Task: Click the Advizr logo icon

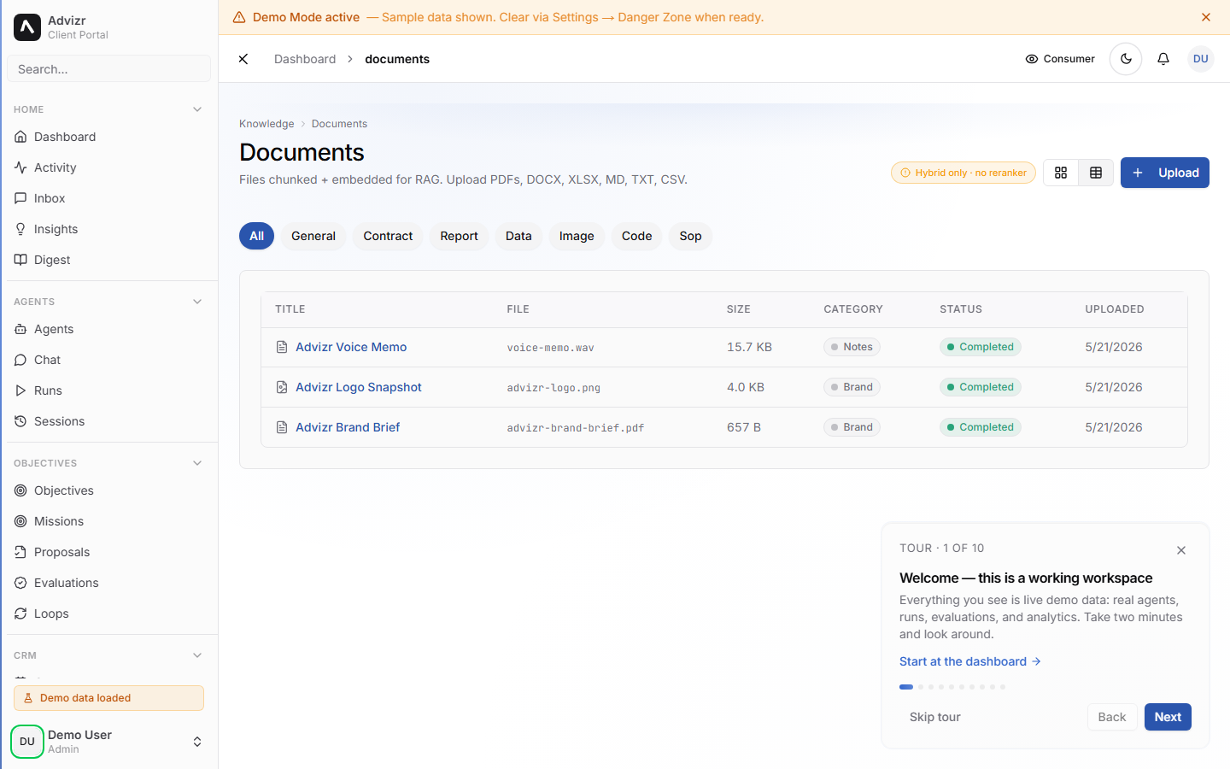Action: coord(27,27)
